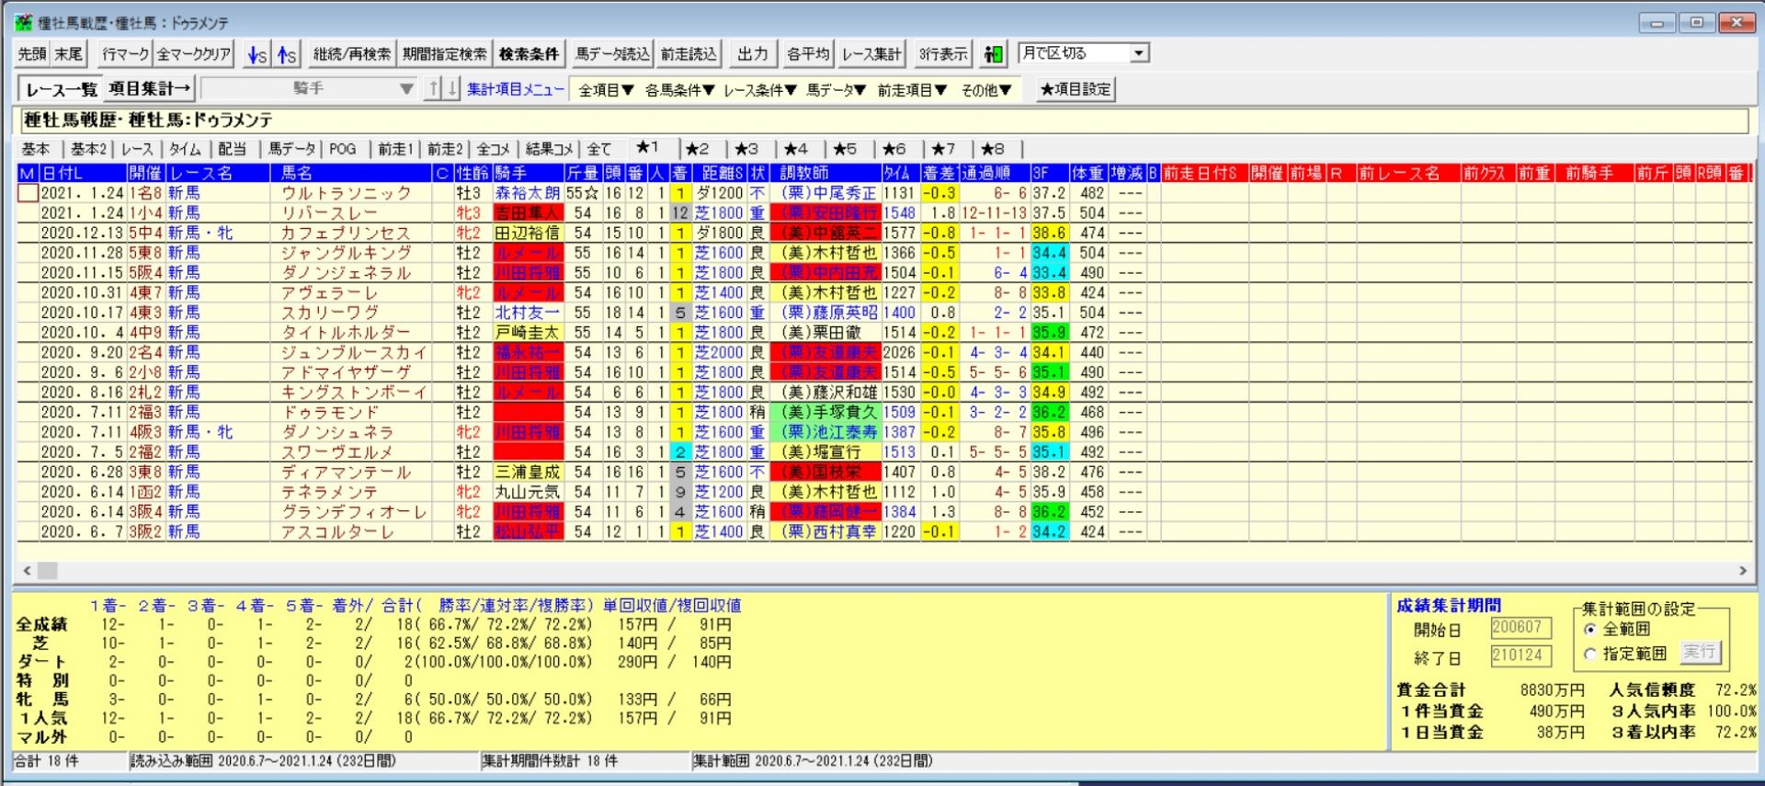1765x786 pixels.
Task: Expand the レース条件▼ menu
Action: (x=759, y=90)
